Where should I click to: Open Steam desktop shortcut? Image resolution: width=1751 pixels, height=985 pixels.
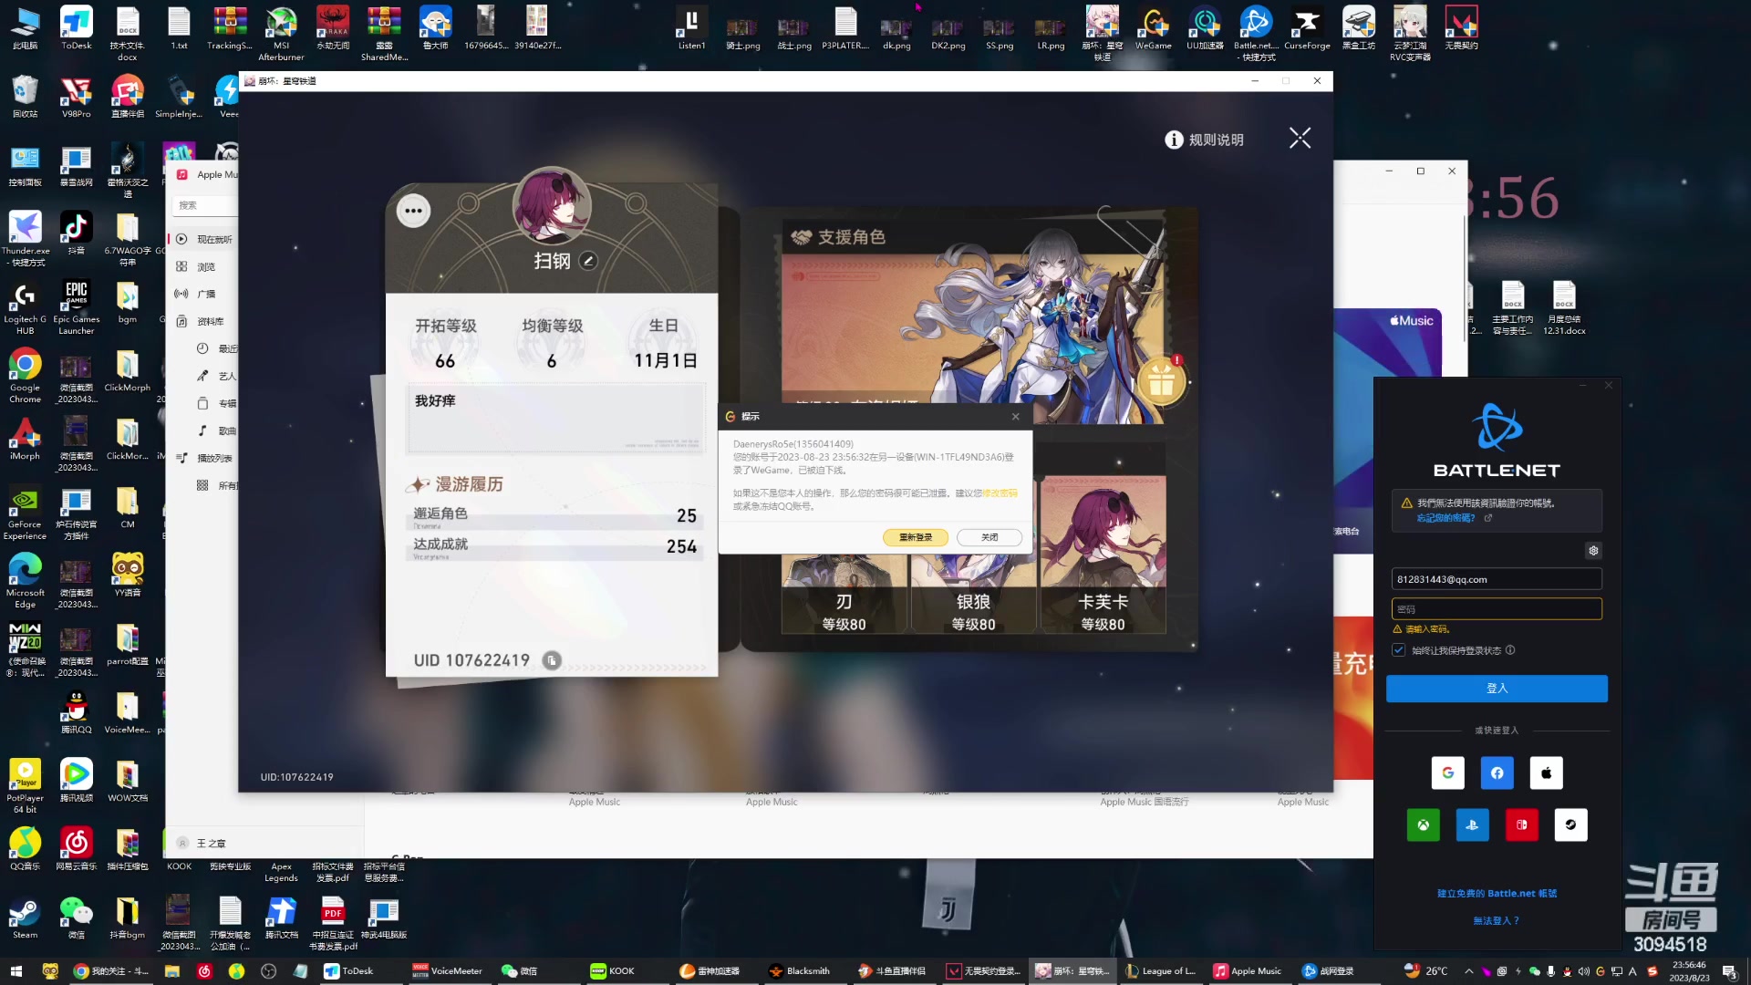[x=26, y=918]
